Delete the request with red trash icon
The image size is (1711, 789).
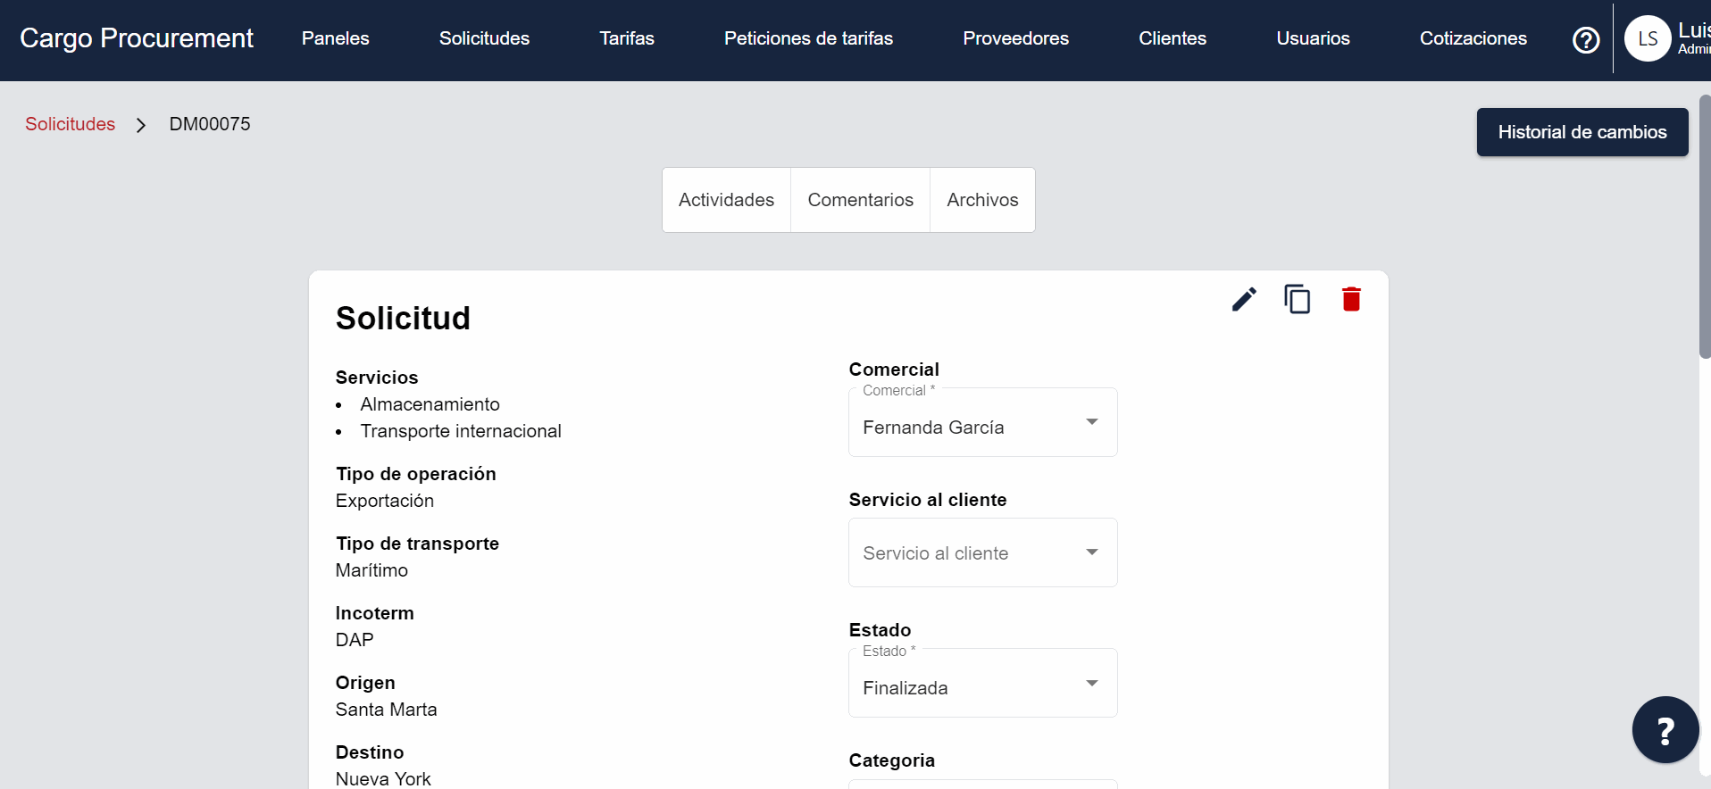[x=1351, y=299]
